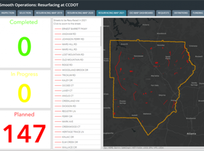
Task: Zoom to Woodland Brook Dr in street list
Action: coord(77,70)
